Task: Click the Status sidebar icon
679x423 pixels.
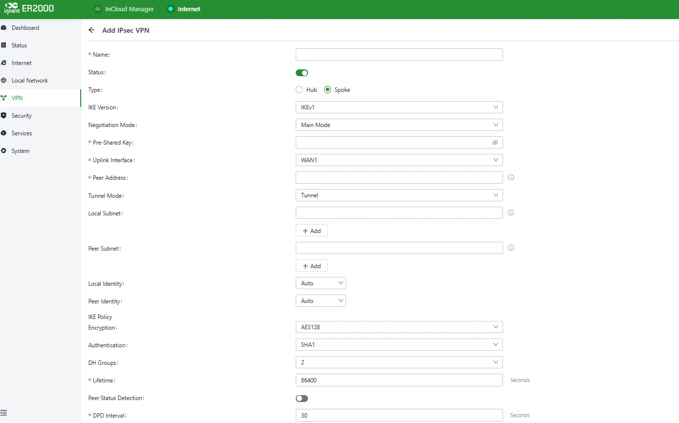Action: 4,45
